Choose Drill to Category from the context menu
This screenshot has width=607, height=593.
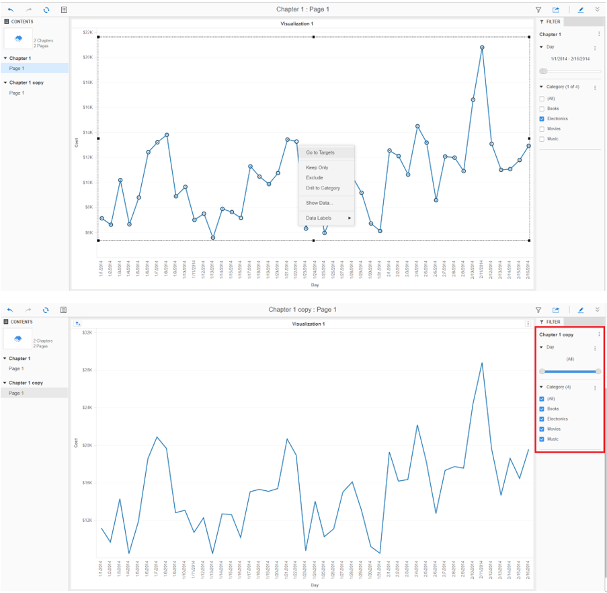pyautogui.click(x=323, y=188)
